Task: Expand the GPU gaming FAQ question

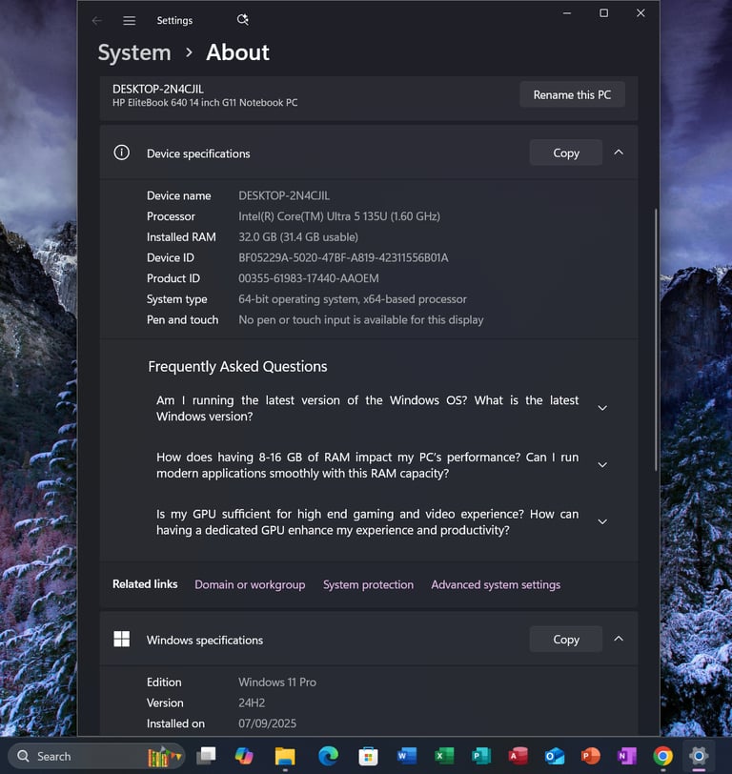Action: click(601, 521)
